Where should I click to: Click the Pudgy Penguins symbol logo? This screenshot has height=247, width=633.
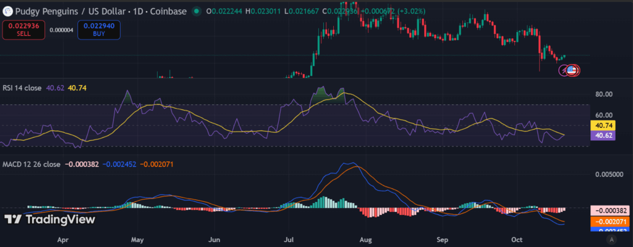pos(9,11)
